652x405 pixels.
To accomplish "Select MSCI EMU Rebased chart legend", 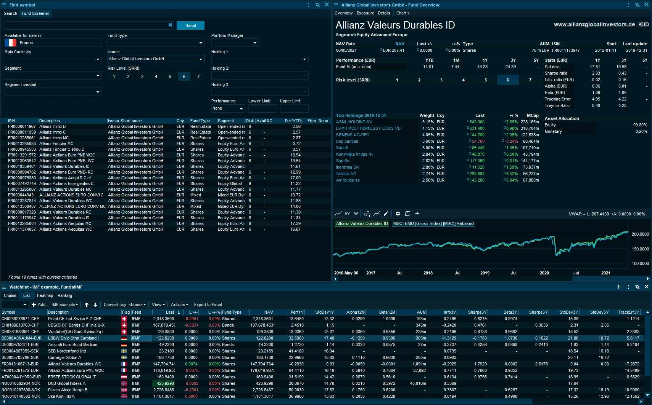I will point(433,223).
